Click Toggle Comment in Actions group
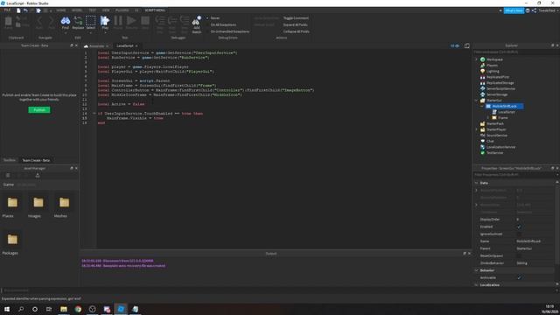 [x=296, y=17]
